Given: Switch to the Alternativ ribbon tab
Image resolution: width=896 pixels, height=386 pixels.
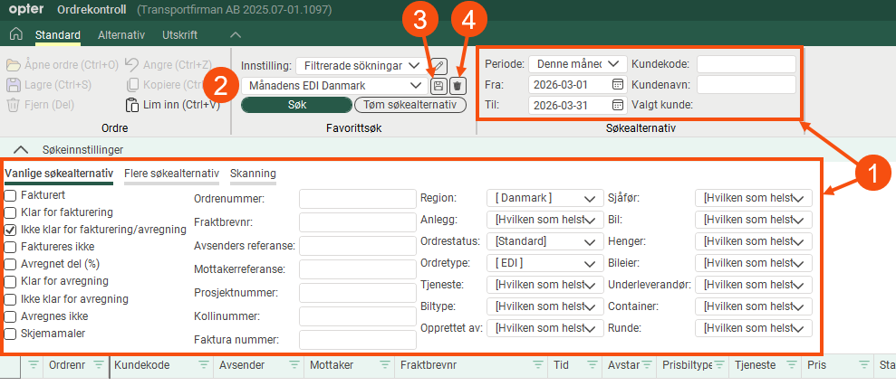Looking at the screenshot, I should click(121, 35).
